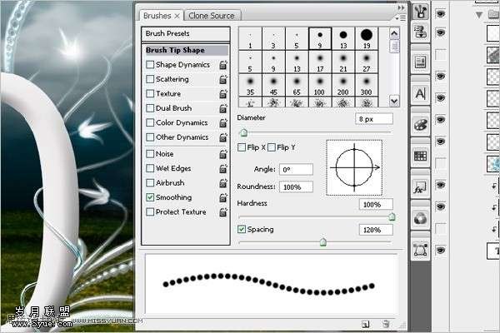The width and height of the screenshot is (500, 333).
Task: Click the Diameter slider handle
Action: [x=243, y=132]
